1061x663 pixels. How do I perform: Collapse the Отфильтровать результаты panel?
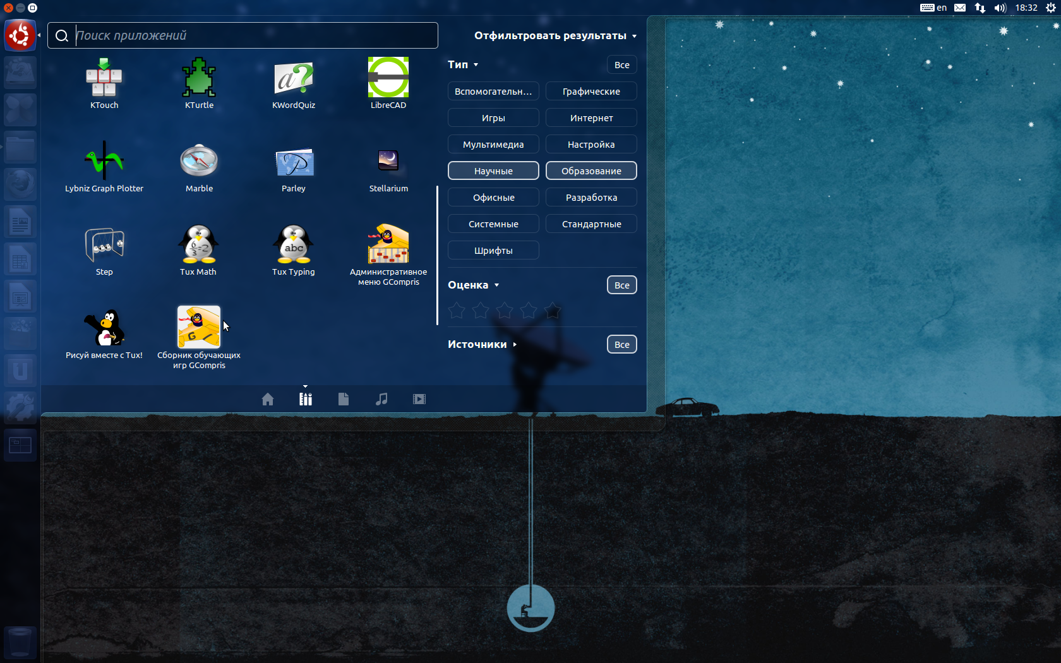[554, 36]
